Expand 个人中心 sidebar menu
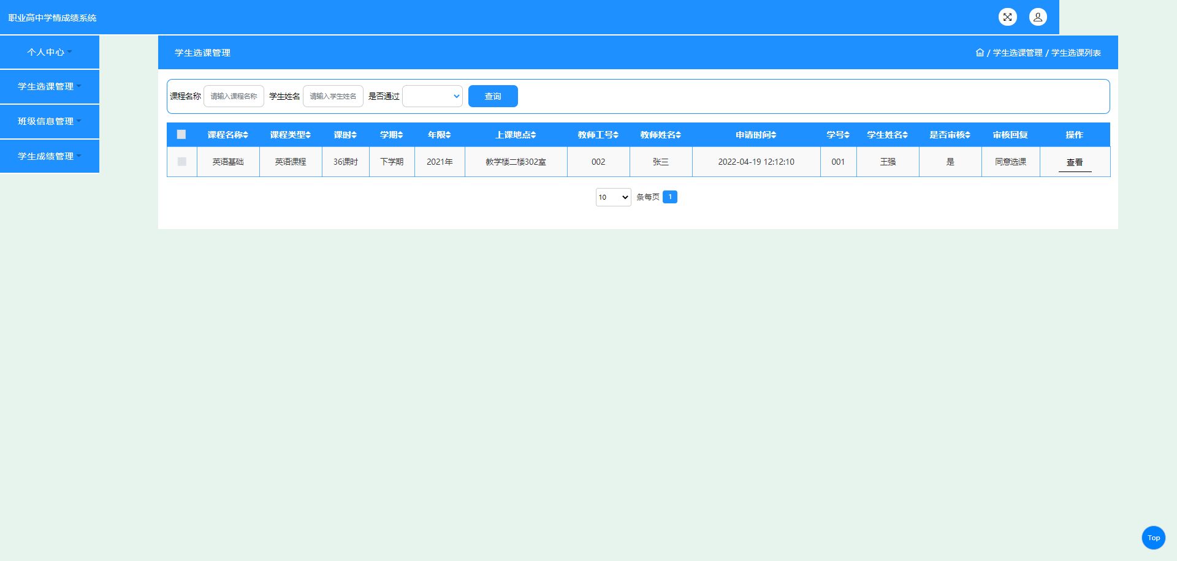This screenshot has width=1177, height=561. [x=50, y=52]
